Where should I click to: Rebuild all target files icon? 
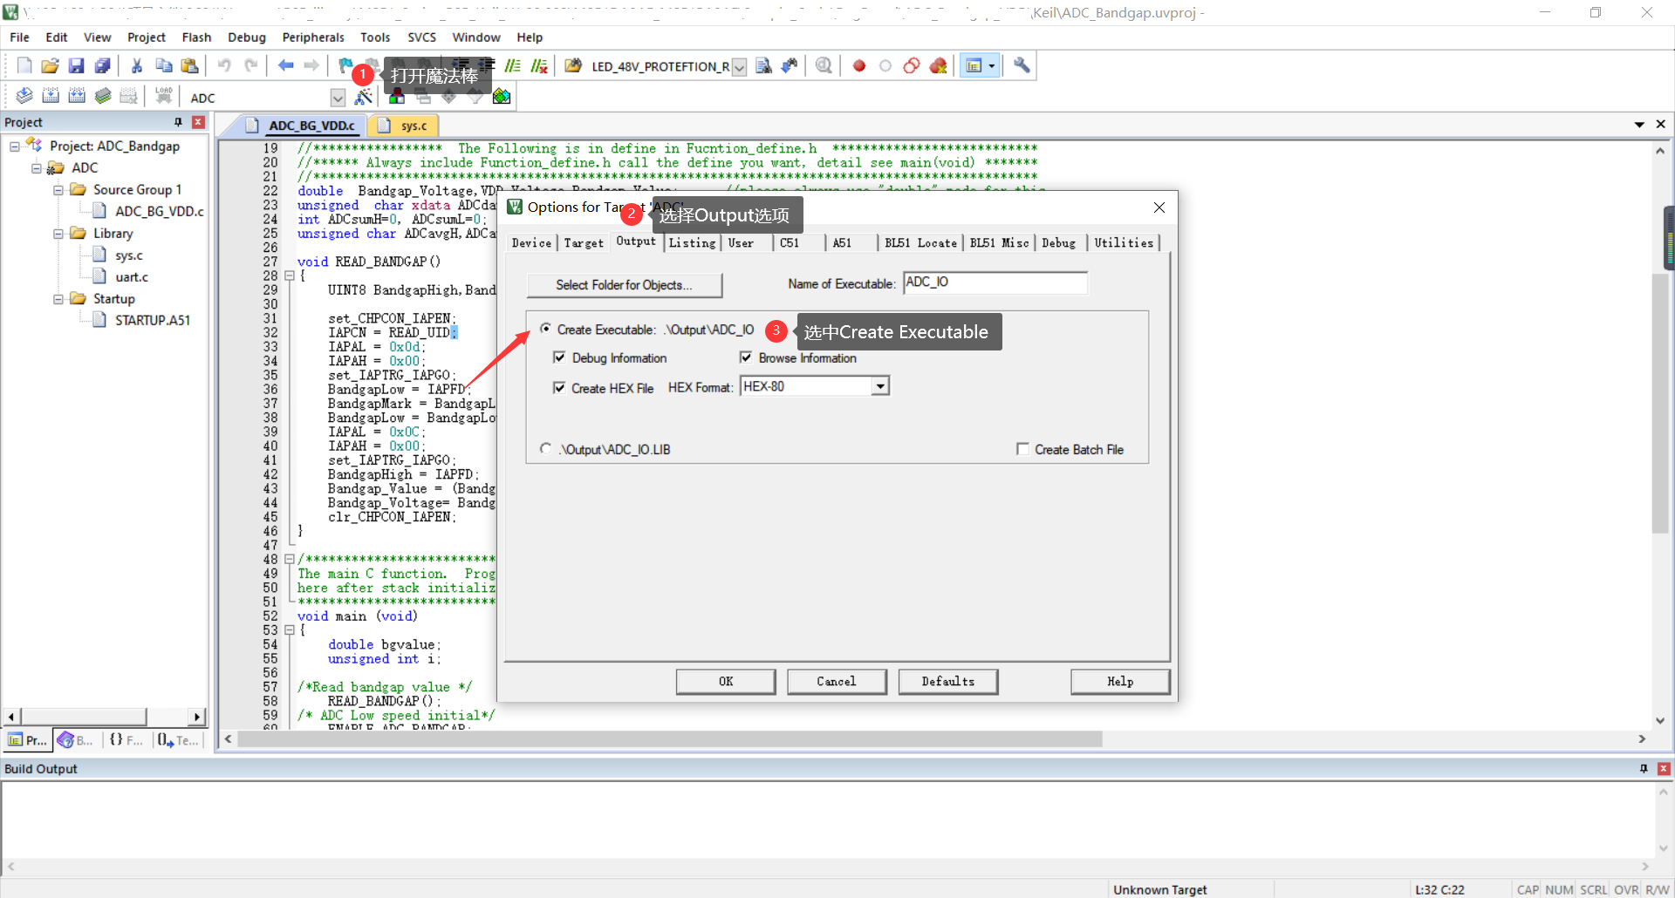[x=77, y=97]
